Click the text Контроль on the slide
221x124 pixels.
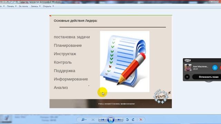63,62
